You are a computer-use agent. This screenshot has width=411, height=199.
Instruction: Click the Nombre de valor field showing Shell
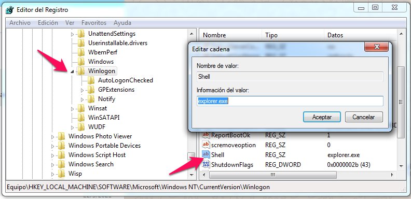[290, 77]
